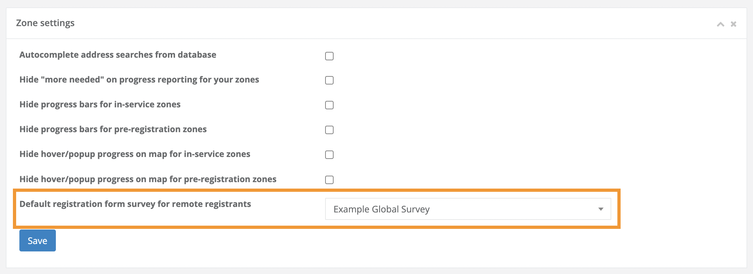Close the Zone settings panel

734,24
